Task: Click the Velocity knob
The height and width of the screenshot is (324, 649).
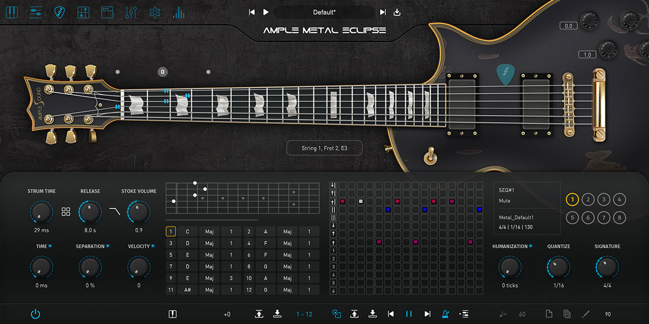Action: (138, 267)
